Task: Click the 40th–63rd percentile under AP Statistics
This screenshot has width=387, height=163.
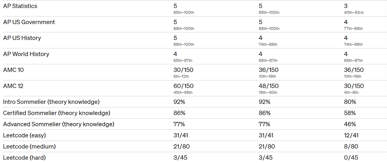Action: point(354,12)
